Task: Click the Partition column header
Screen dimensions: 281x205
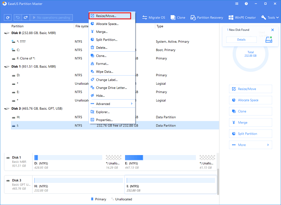Action: [17, 26]
